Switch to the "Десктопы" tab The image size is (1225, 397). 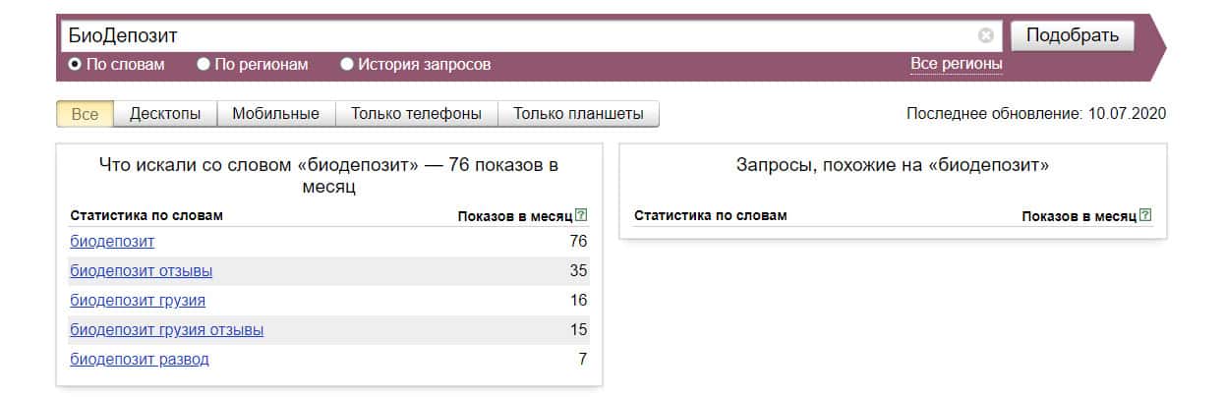click(x=165, y=114)
